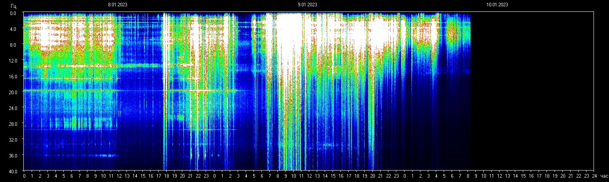The width and height of the screenshot is (609, 182).
Task: Click the 8.01.2023 date label
Action: pyautogui.click(x=117, y=5)
